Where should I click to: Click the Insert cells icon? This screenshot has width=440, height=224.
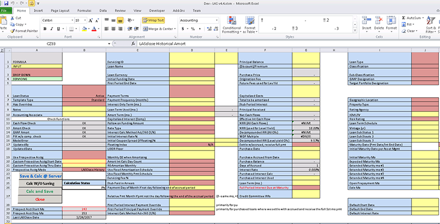point(366,23)
